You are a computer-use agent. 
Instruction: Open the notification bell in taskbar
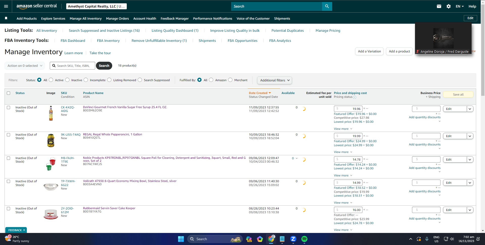(x=478, y=239)
